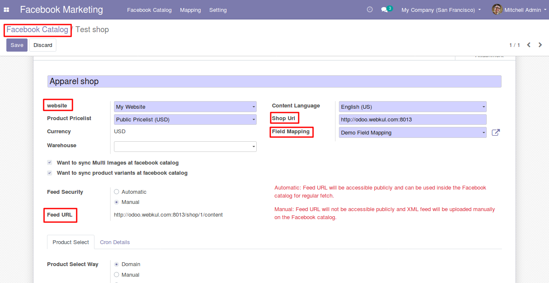Go to previous record arrow
549x283 pixels.
click(x=529, y=45)
